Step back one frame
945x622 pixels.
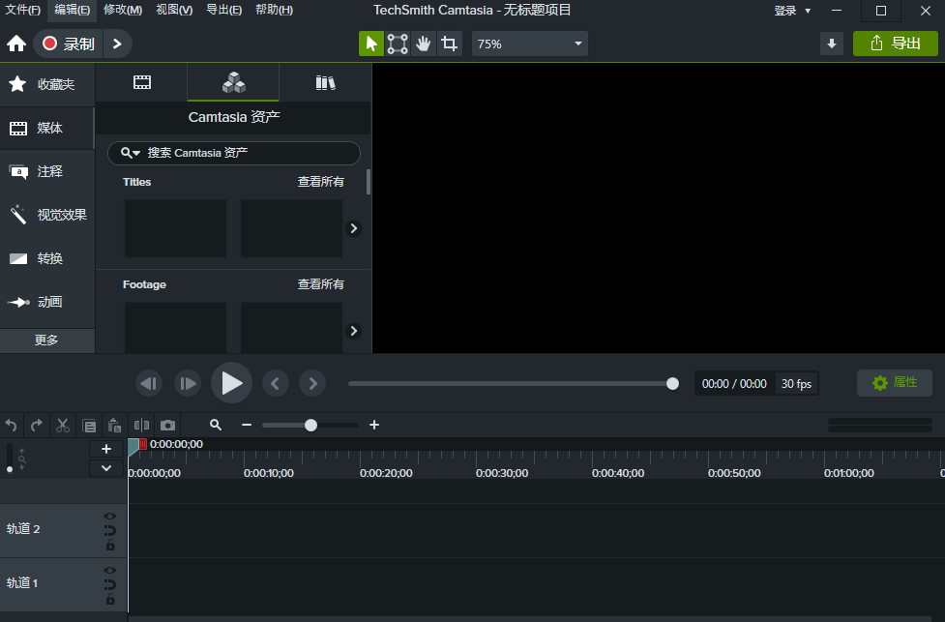coord(149,383)
